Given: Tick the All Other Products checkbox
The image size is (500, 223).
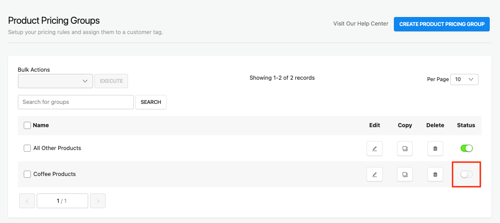Looking at the screenshot, I should [x=27, y=148].
